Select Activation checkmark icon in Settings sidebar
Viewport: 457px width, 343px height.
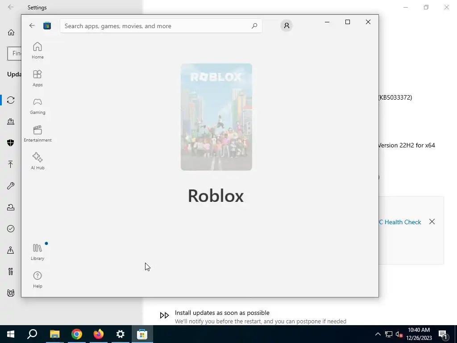coord(11,229)
